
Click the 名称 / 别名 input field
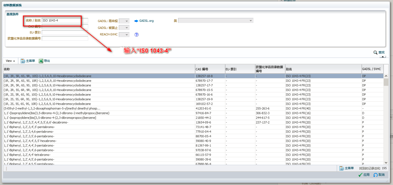pos(65,21)
